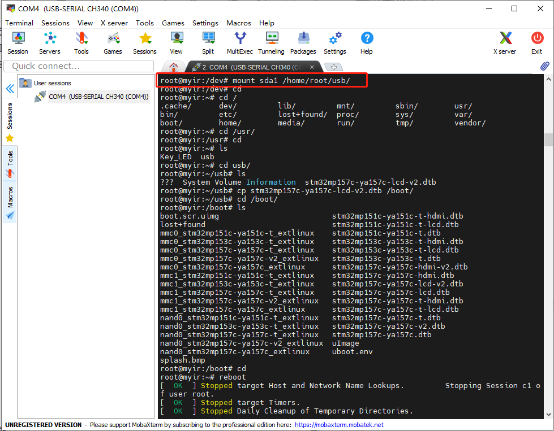Open the View menu
The height and width of the screenshot is (431, 554).
coord(85,23)
